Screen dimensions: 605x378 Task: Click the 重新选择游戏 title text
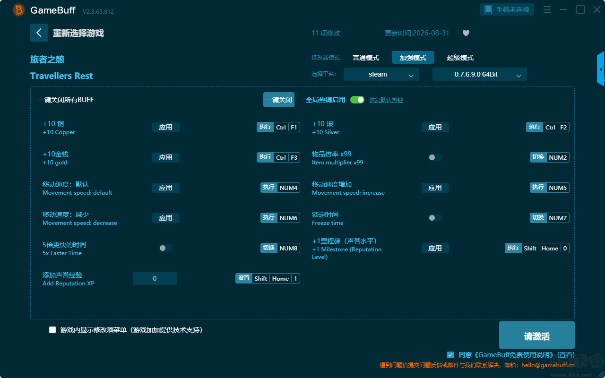pyautogui.click(x=78, y=33)
